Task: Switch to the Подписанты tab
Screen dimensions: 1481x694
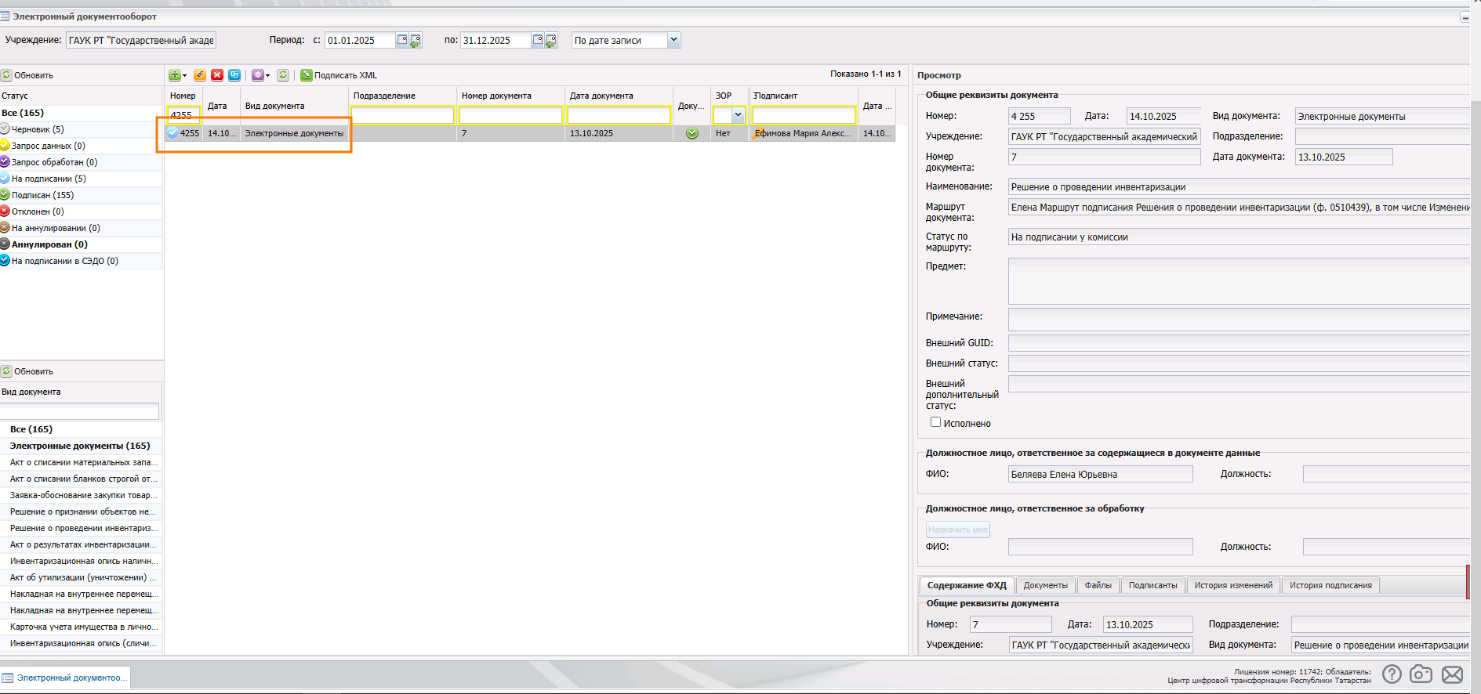Action: 1152,585
